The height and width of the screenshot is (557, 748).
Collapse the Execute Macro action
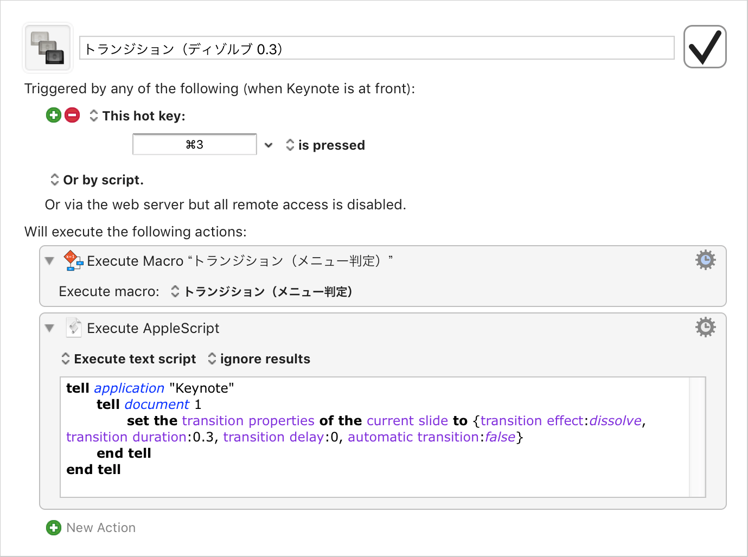[50, 261]
